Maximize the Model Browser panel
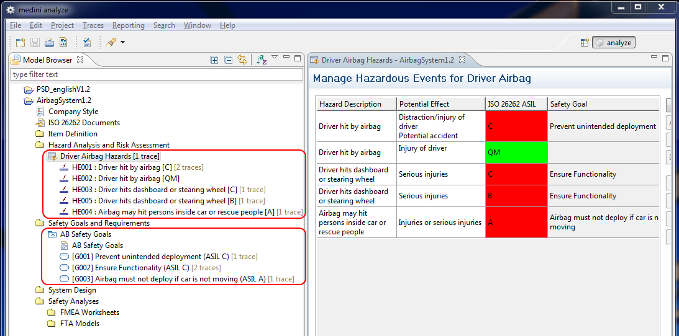Image resolution: width=679 pixels, height=336 pixels. tap(298, 58)
